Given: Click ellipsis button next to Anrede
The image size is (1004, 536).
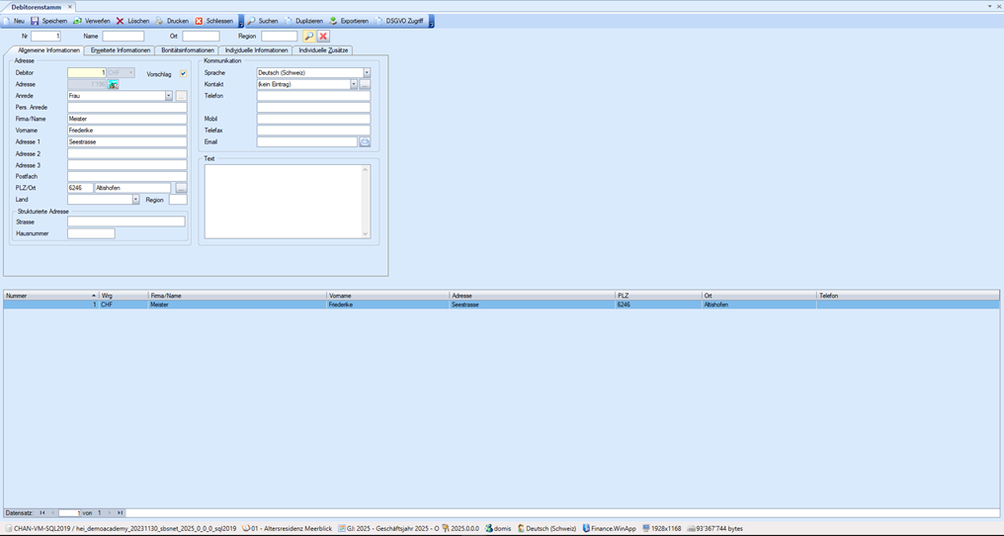Looking at the screenshot, I should [x=182, y=96].
